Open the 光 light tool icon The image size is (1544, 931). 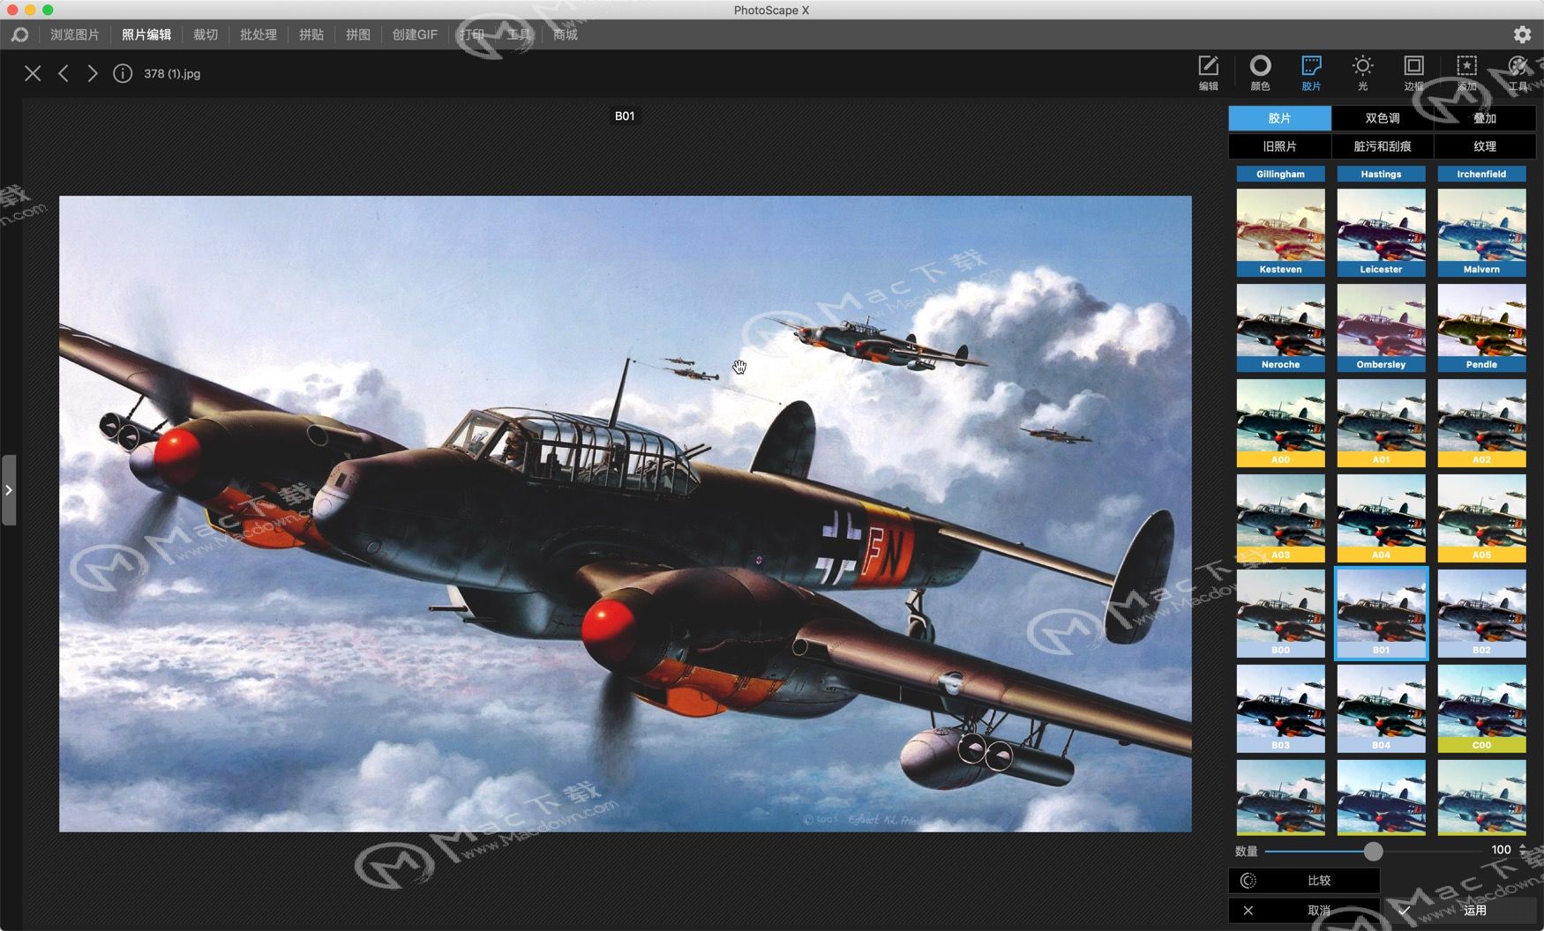point(1362,72)
